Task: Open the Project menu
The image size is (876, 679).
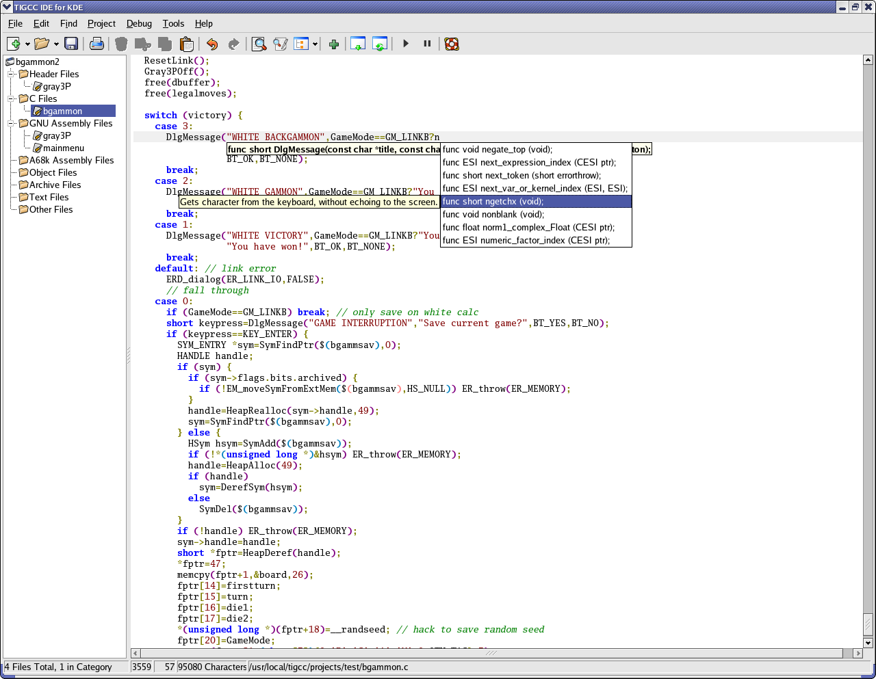Action: (x=101, y=23)
